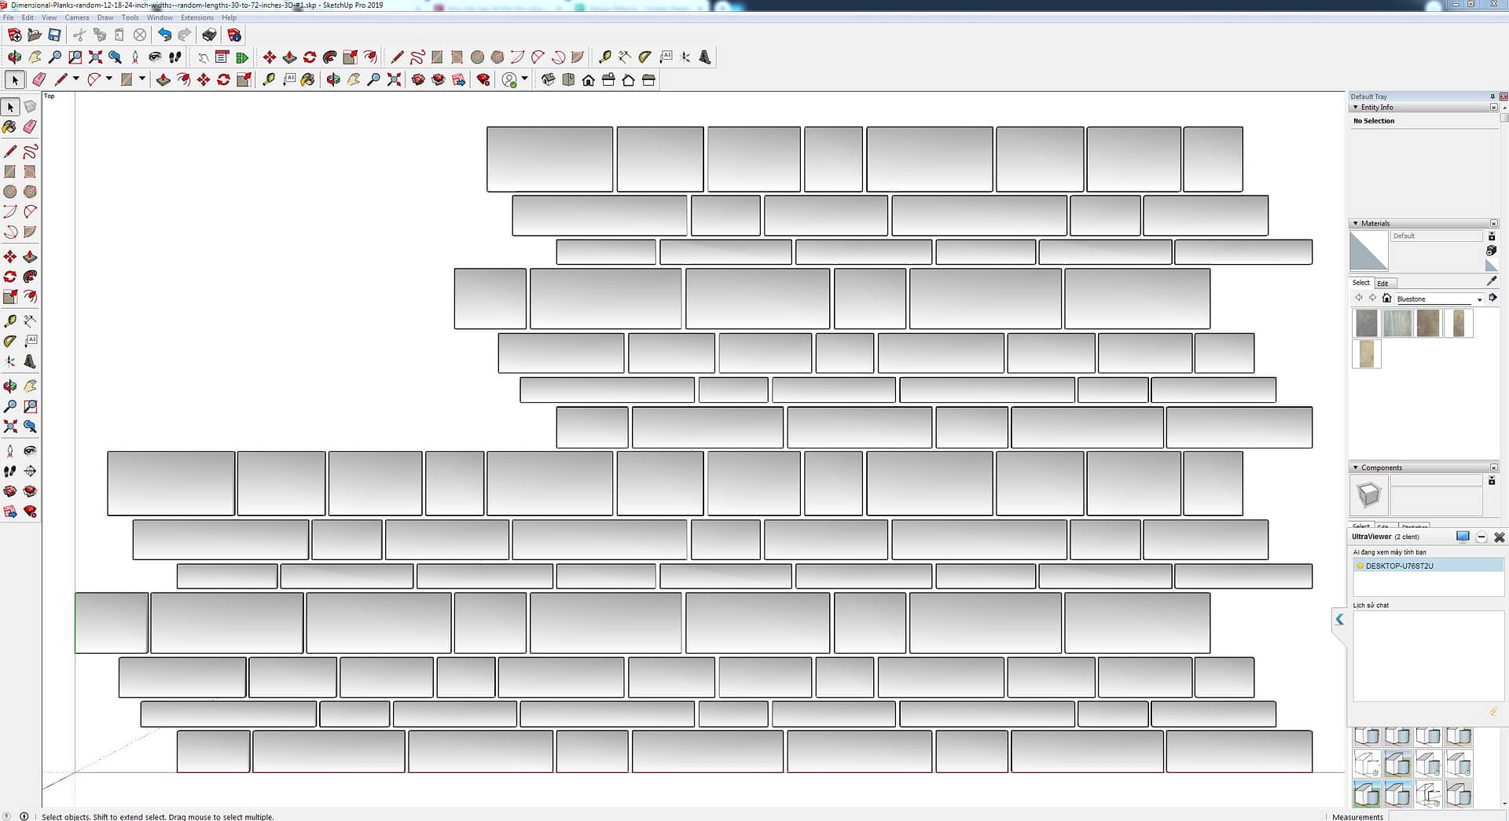Open the Bluestone material collection dropdown
Screen dimensions: 1509x821
(x=1479, y=299)
